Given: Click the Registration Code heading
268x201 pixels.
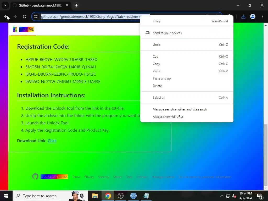Looking at the screenshot, I should (x=43, y=47).
